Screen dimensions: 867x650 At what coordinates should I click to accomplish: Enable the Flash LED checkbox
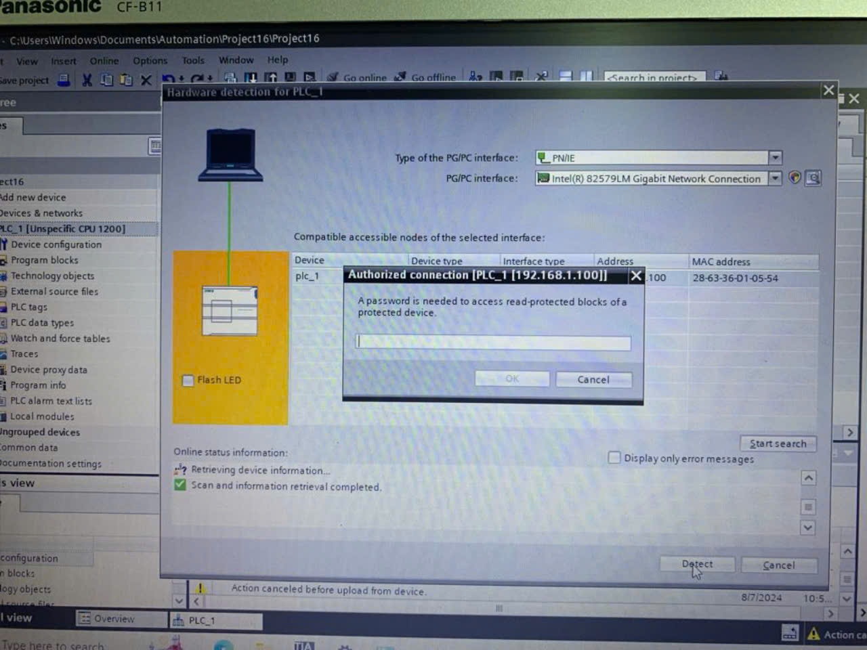tap(188, 381)
